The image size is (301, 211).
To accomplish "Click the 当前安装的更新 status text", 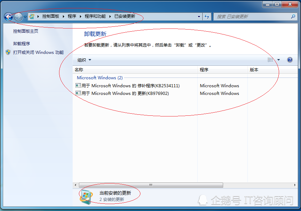I will point(115,193).
